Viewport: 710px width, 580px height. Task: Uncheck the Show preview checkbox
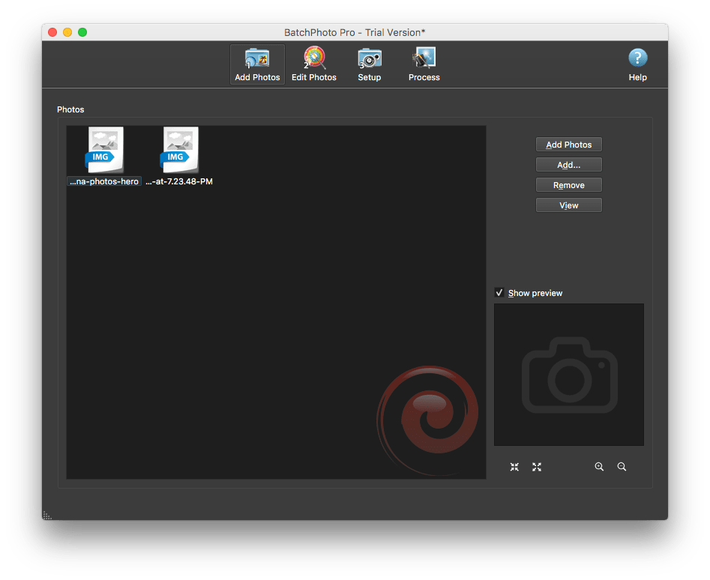(x=499, y=293)
